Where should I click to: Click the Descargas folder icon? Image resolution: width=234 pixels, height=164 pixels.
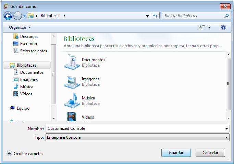[x=16, y=37]
